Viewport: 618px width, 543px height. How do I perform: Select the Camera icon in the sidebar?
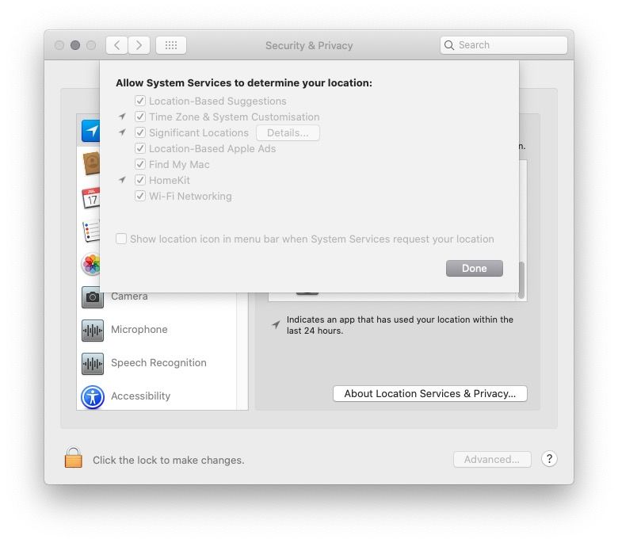coord(92,297)
